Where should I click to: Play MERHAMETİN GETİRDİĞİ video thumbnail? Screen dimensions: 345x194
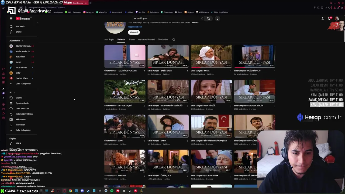point(168,91)
